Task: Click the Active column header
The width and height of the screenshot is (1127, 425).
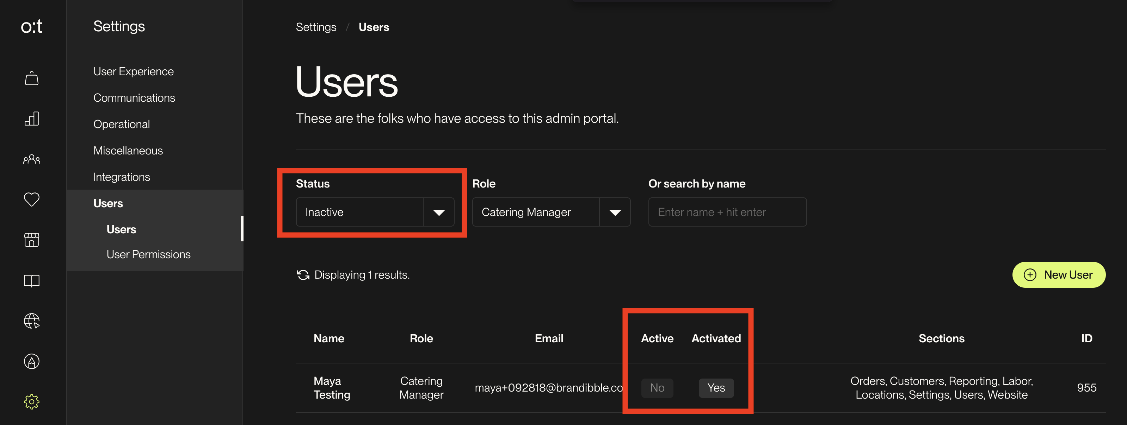Action: coord(657,338)
